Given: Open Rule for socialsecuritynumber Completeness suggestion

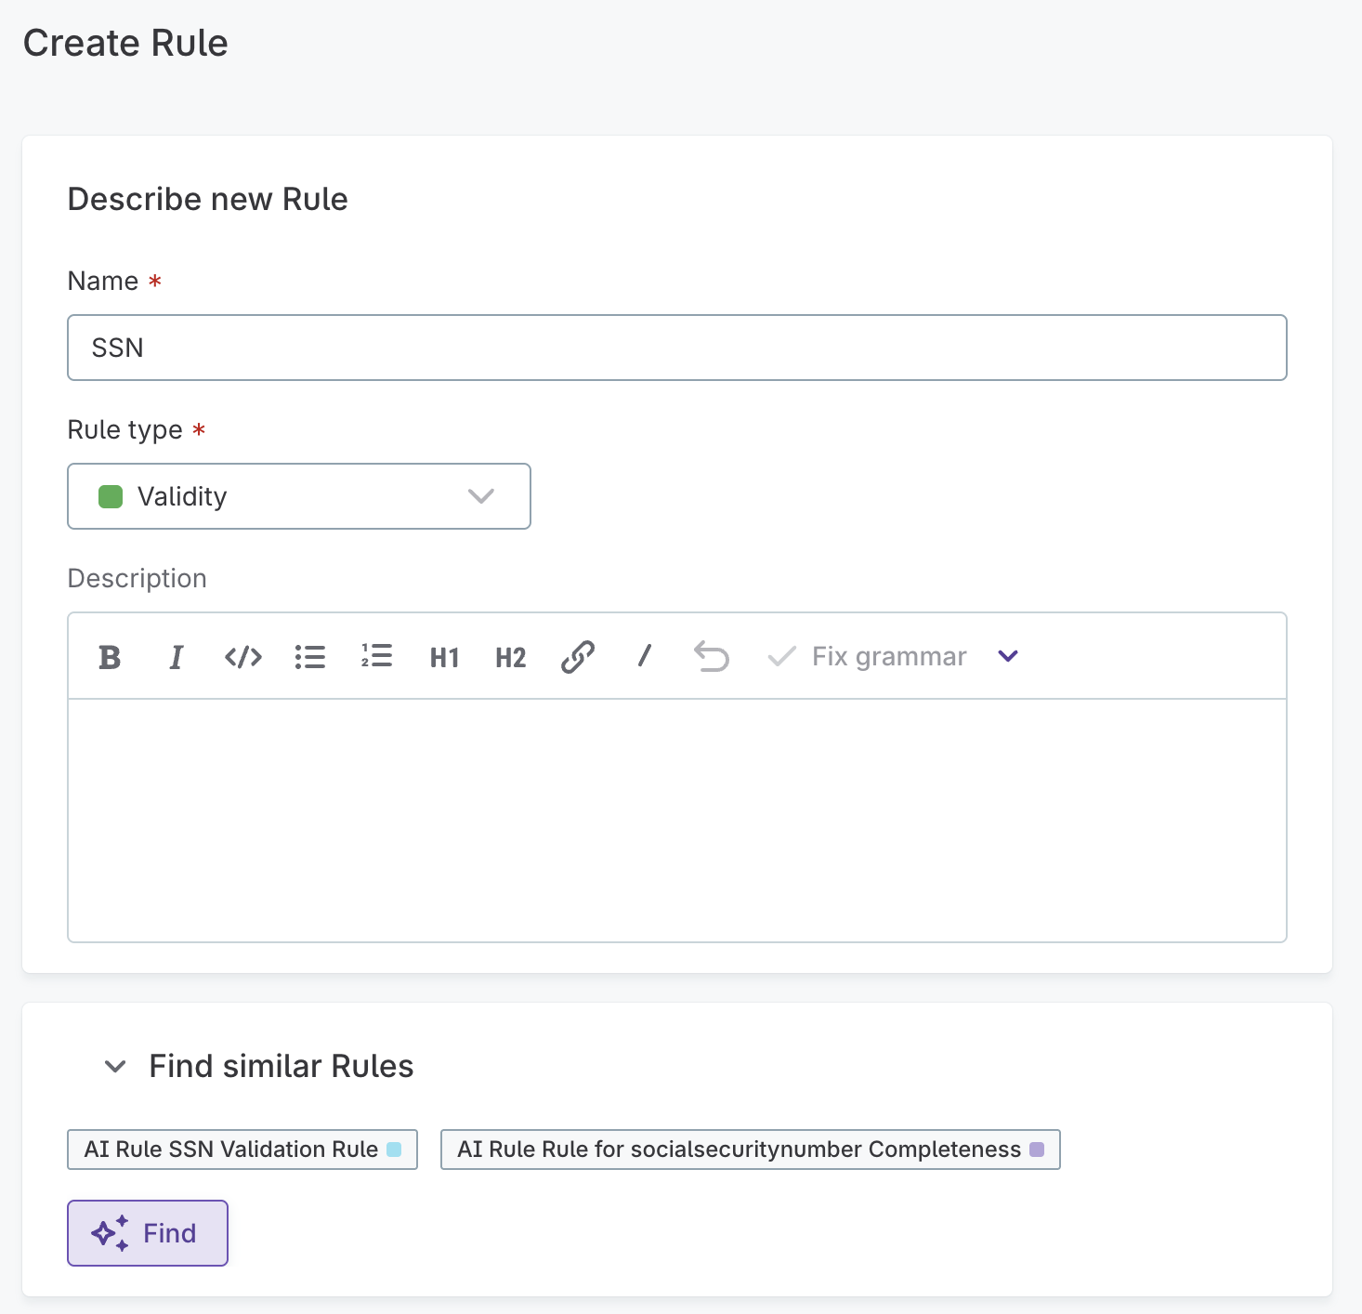Looking at the screenshot, I should (750, 1150).
